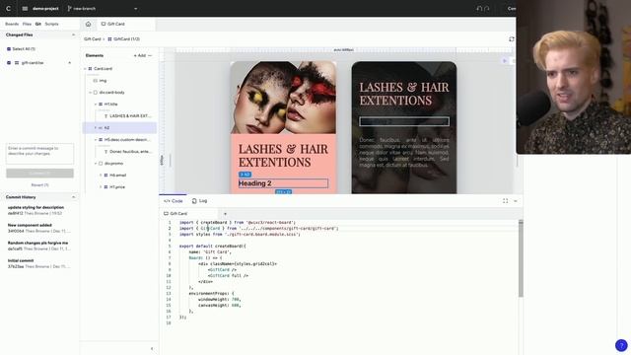The height and width of the screenshot is (355, 631).
Task: Click the Codux logo icon
Action: [x=8, y=8]
